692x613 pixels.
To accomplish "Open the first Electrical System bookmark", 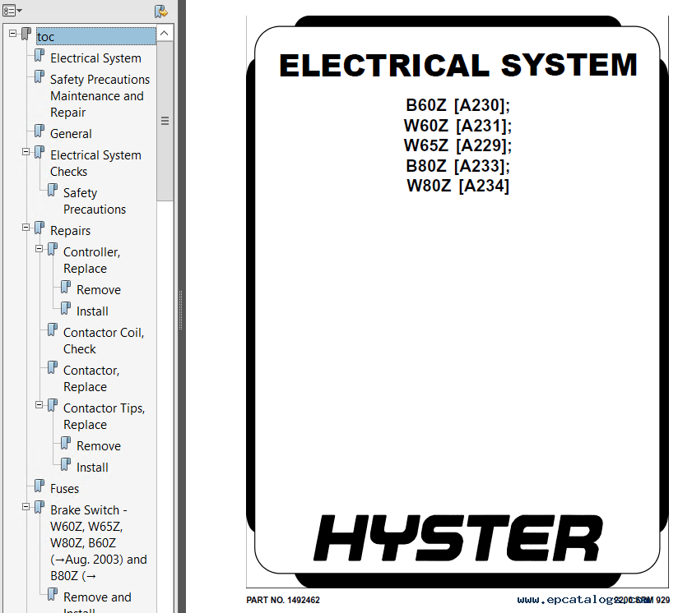I will (x=95, y=58).
